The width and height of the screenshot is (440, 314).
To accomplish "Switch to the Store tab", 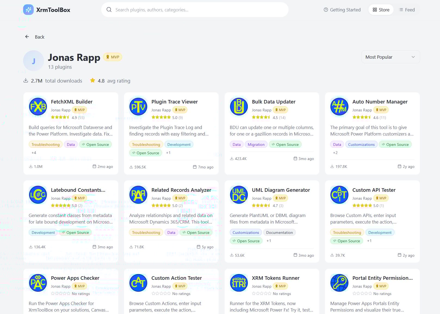I will (x=381, y=10).
